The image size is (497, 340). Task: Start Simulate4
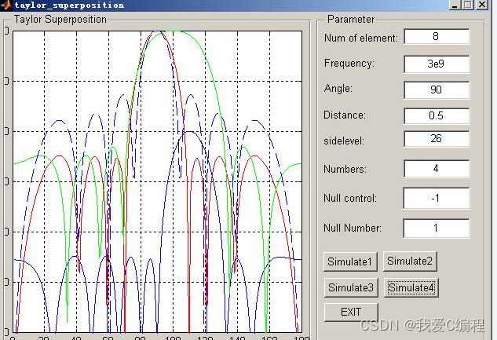[x=411, y=287]
